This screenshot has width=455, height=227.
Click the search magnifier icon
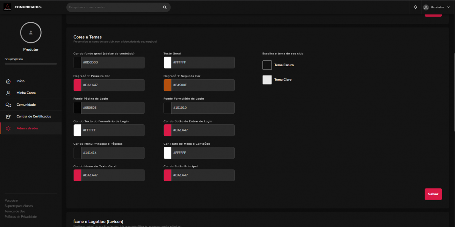coord(165,7)
